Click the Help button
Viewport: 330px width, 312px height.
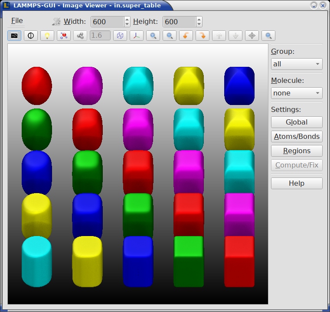297,183
